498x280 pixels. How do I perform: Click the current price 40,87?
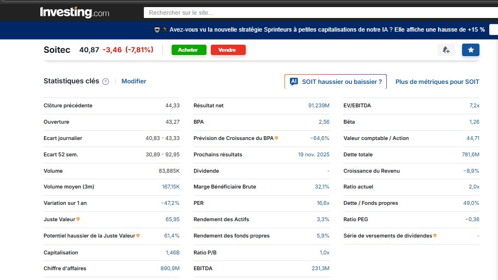tap(89, 50)
